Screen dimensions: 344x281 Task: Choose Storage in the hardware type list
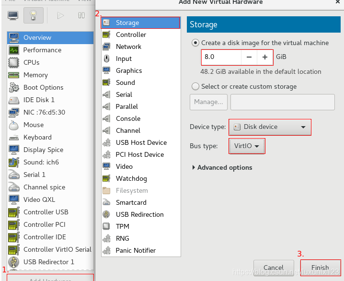[141, 23]
